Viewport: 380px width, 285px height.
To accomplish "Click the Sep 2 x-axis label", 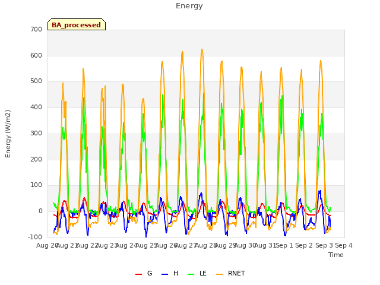I will [304, 245].
